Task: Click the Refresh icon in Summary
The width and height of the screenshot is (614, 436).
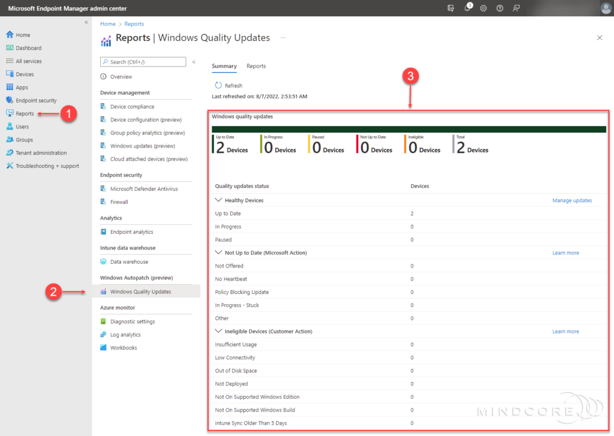Action: pyautogui.click(x=218, y=86)
